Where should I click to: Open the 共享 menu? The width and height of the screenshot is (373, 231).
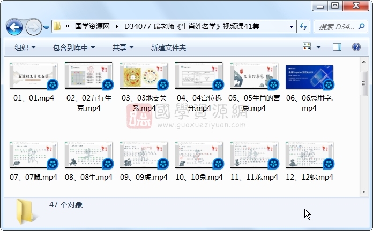123,48
